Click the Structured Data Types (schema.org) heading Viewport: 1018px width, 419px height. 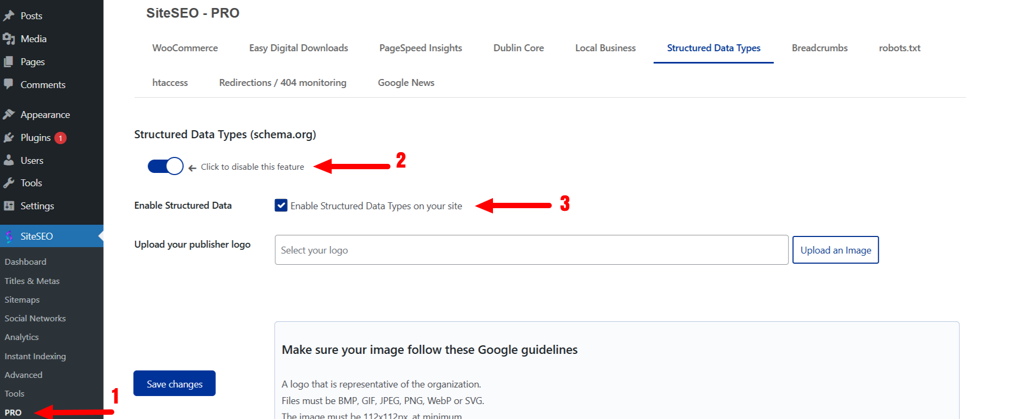(x=225, y=135)
